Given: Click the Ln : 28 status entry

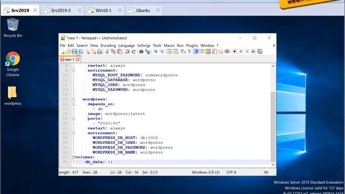Looking at the screenshot, I should [x=116, y=172].
